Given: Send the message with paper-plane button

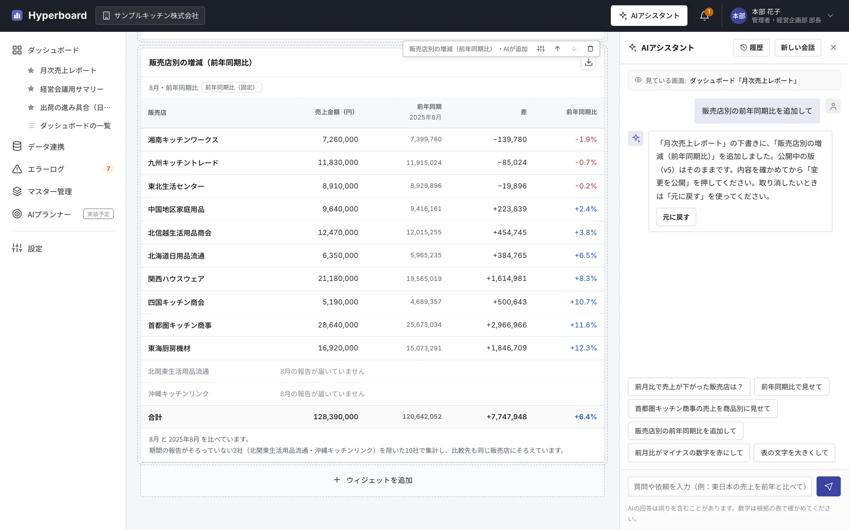Looking at the screenshot, I should 829,486.
